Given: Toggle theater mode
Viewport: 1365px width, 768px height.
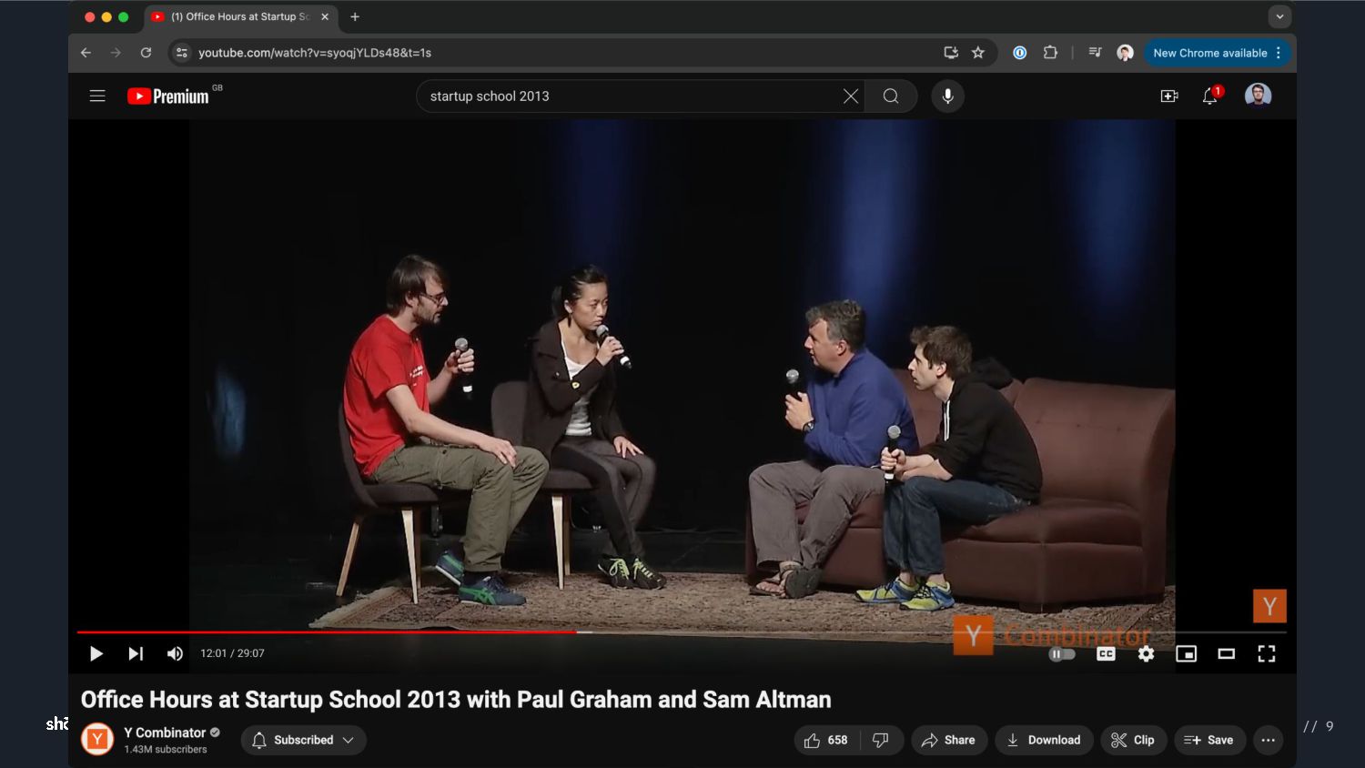Looking at the screenshot, I should click(1226, 653).
